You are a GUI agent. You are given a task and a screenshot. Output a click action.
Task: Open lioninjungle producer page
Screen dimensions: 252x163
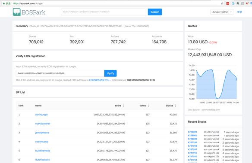(x=41, y=115)
